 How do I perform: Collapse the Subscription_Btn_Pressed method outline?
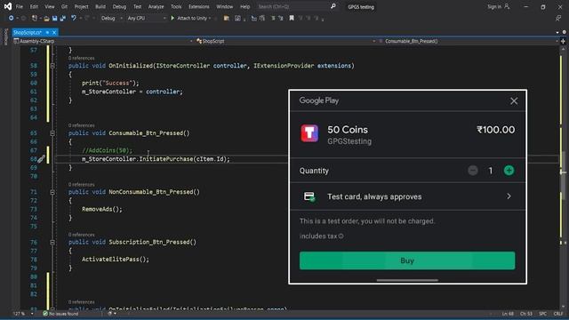(x=52, y=242)
